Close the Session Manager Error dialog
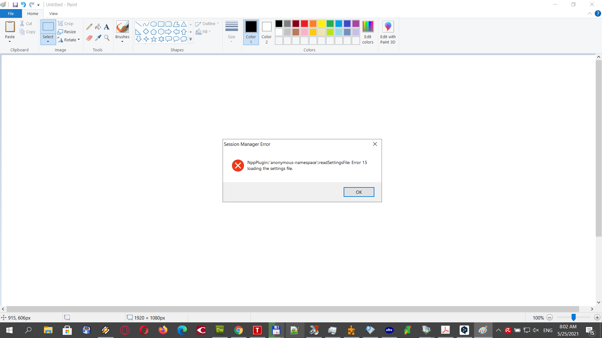Image resolution: width=602 pixels, height=338 pixels. [x=375, y=144]
